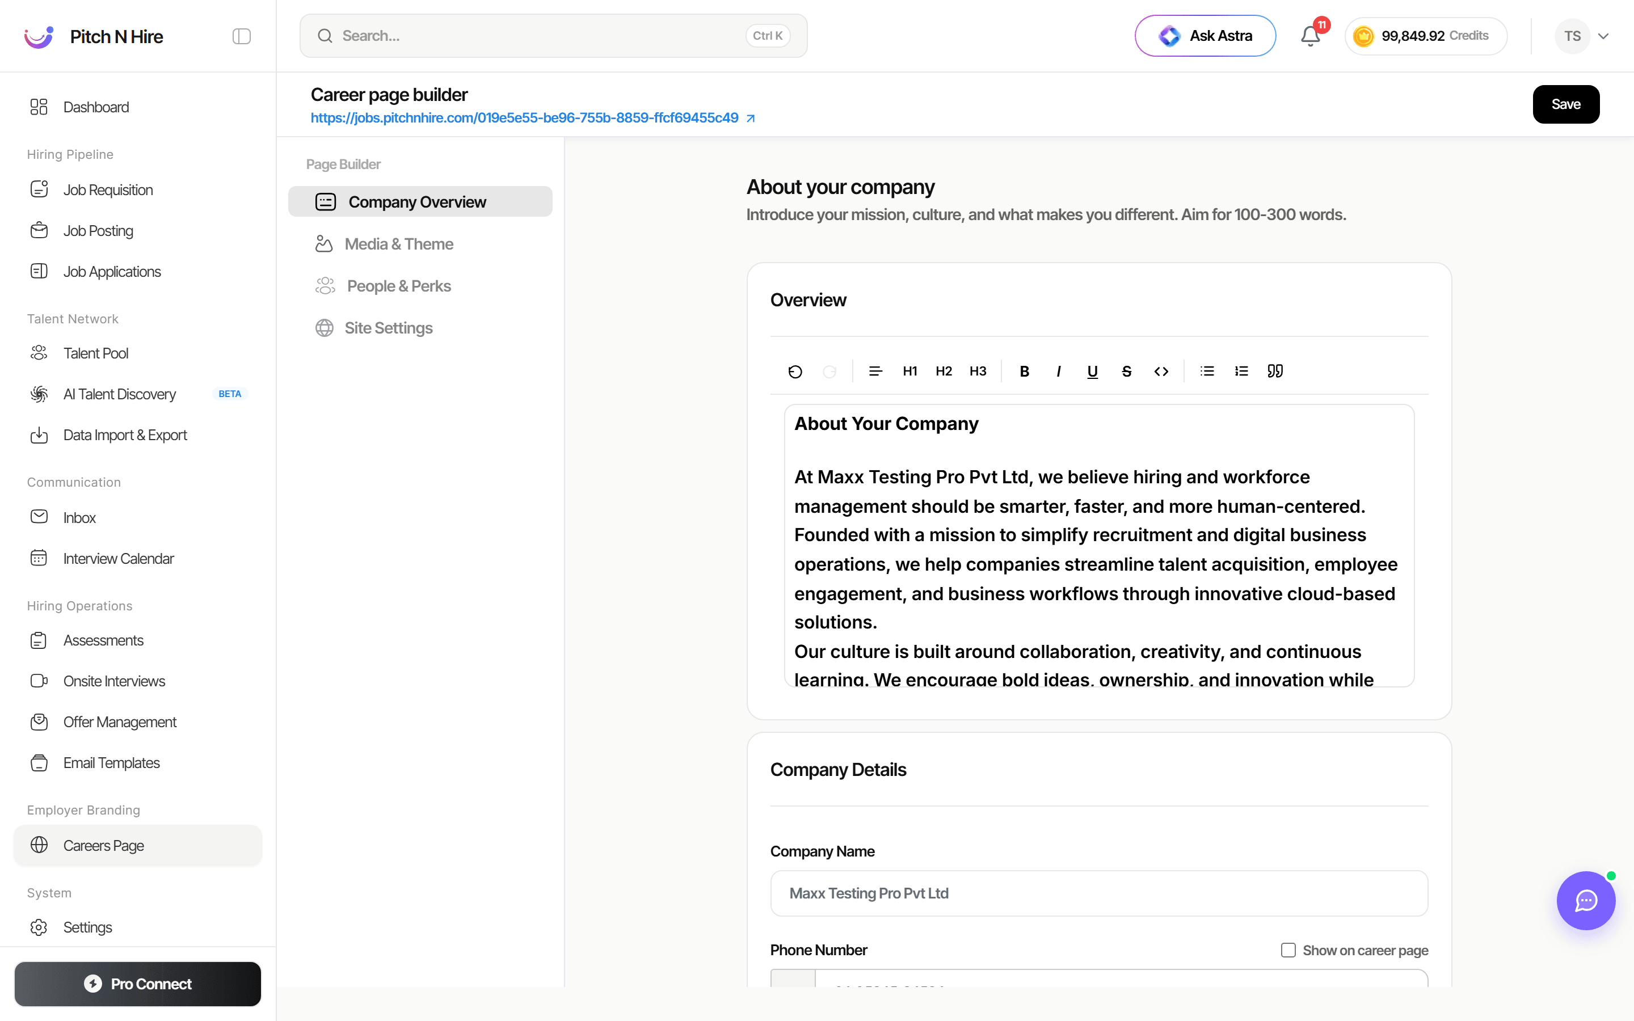The image size is (1634, 1021).
Task: Open Offer Management
Action: tap(138, 722)
